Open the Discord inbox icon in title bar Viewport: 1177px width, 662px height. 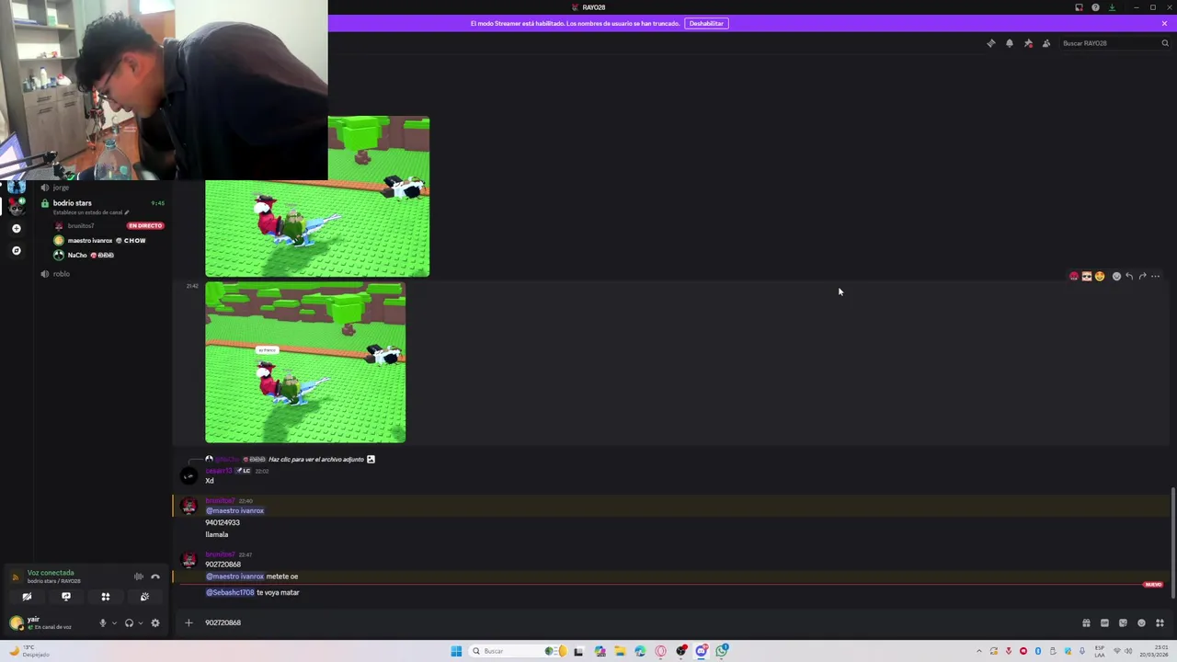1079,7
